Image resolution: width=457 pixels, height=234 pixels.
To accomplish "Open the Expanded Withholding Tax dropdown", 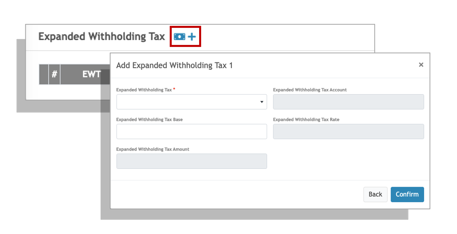I will (x=192, y=102).
